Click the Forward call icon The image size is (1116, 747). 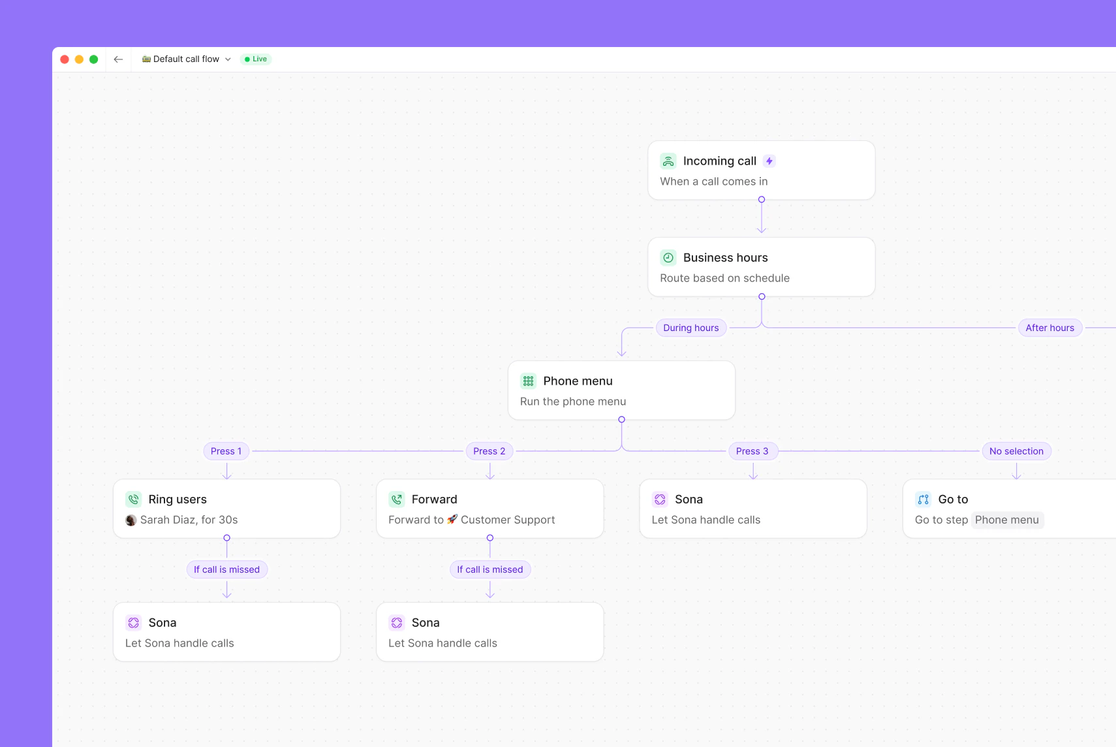(x=397, y=499)
